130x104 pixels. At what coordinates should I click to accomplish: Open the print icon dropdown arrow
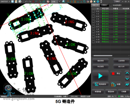click(22, 2)
